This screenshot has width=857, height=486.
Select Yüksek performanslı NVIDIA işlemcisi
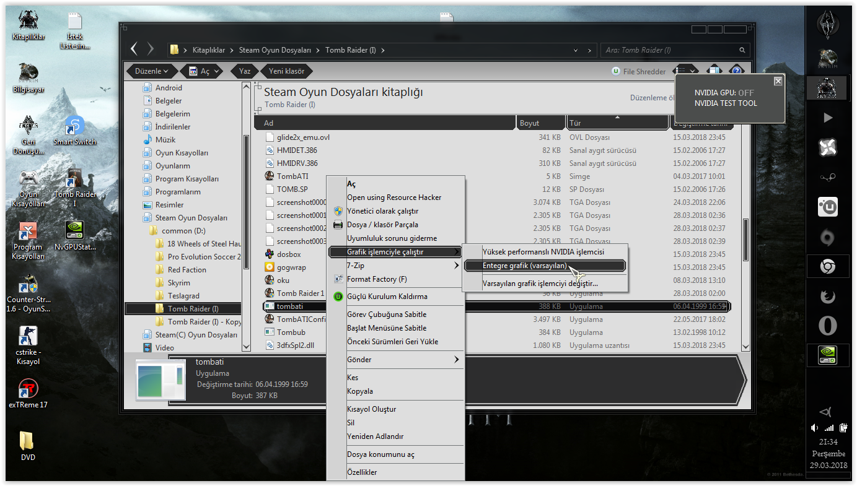[543, 252]
